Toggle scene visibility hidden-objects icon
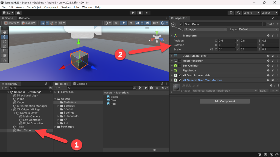The width and height of the screenshot is (280, 157). click(147, 23)
